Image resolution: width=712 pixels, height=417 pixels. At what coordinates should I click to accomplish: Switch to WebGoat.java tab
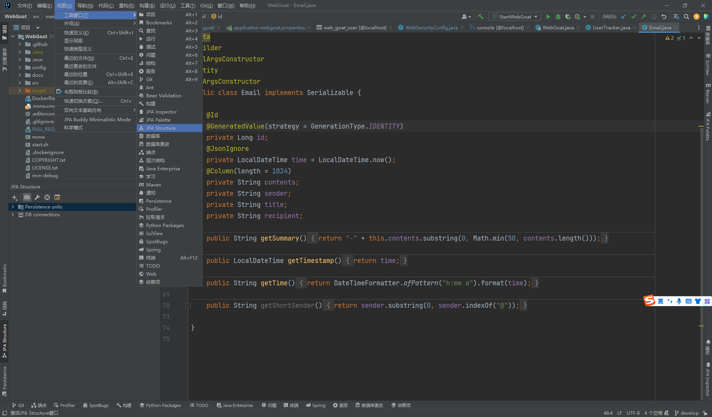[558, 27]
